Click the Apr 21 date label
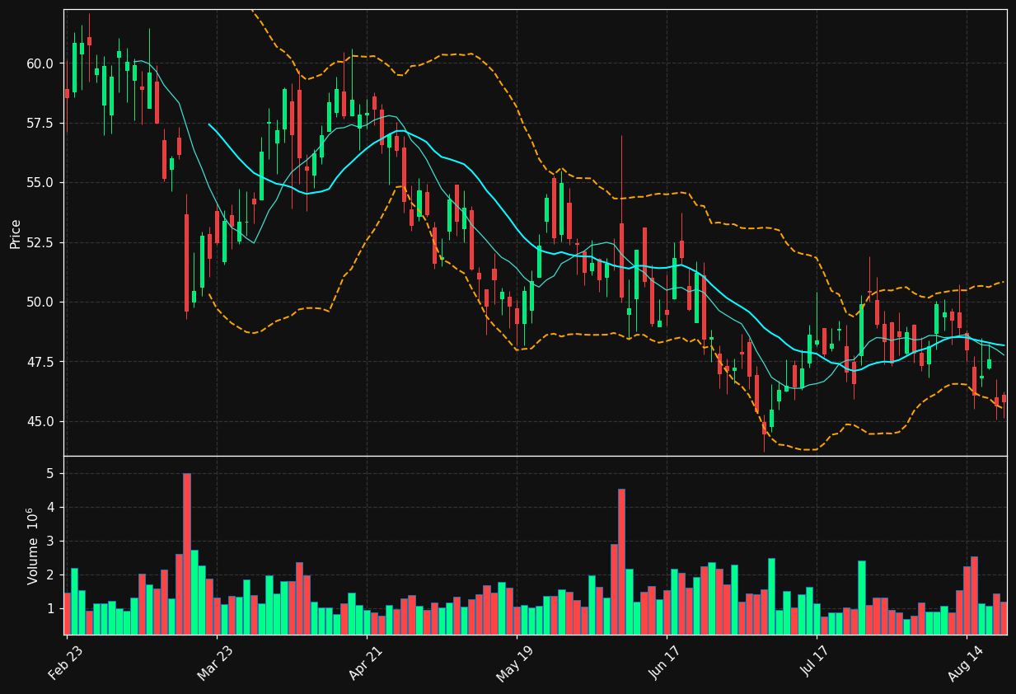This screenshot has width=1016, height=694. click(x=365, y=663)
